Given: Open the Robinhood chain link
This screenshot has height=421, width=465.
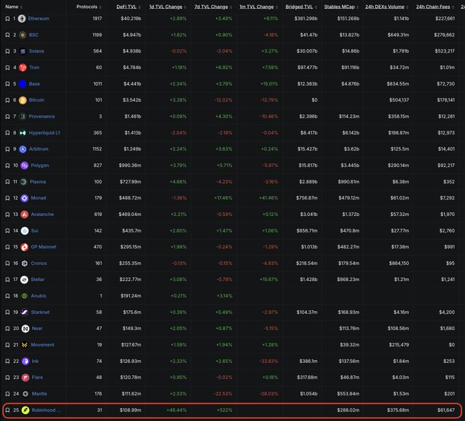Looking at the screenshot, I should click(46, 410).
